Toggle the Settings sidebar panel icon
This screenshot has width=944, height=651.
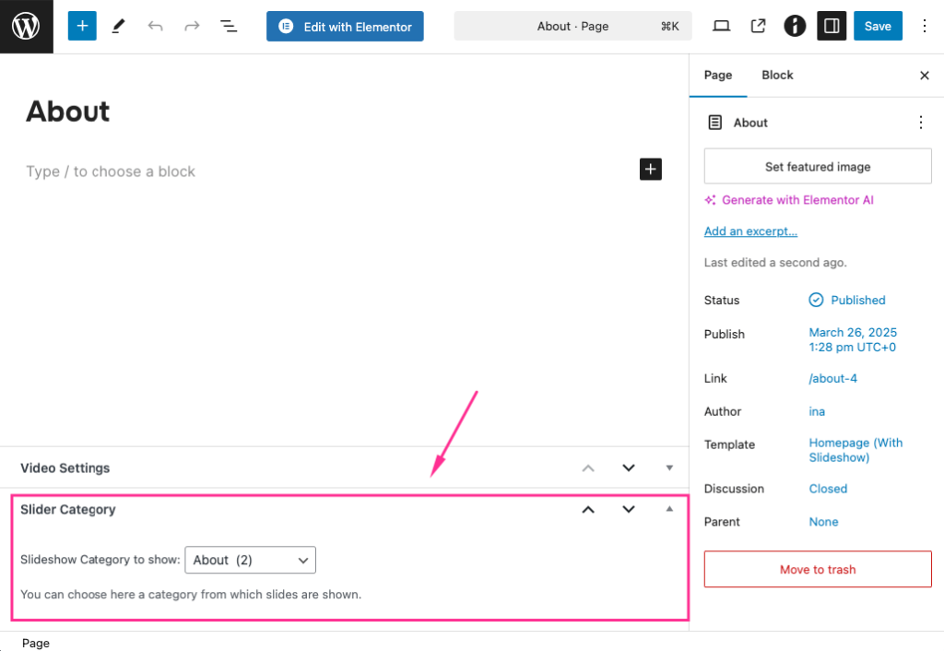pos(831,26)
